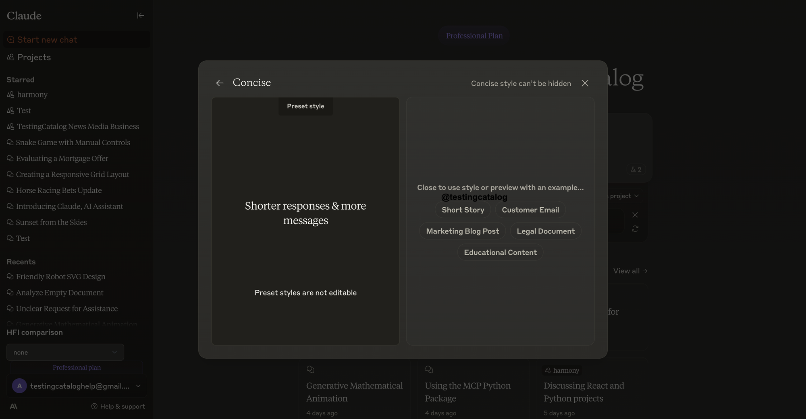The height and width of the screenshot is (419, 806).
Task: Close the Concise style dialog
Action: point(585,83)
